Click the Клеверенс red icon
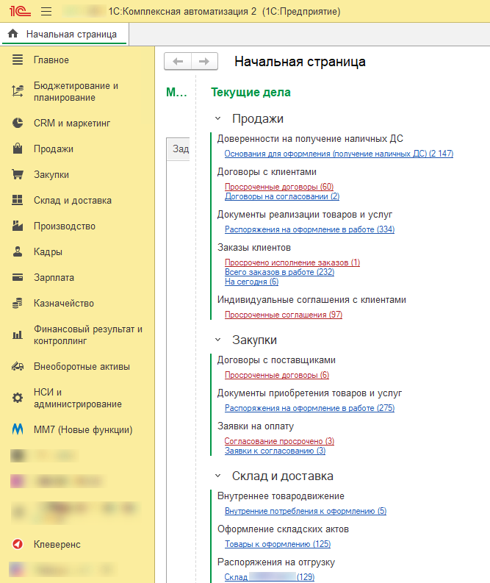Viewport: 490px width, 583px height. pyautogui.click(x=18, y=544)
